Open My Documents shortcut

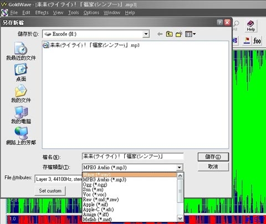pyautogui.click(x=21, y=93)
